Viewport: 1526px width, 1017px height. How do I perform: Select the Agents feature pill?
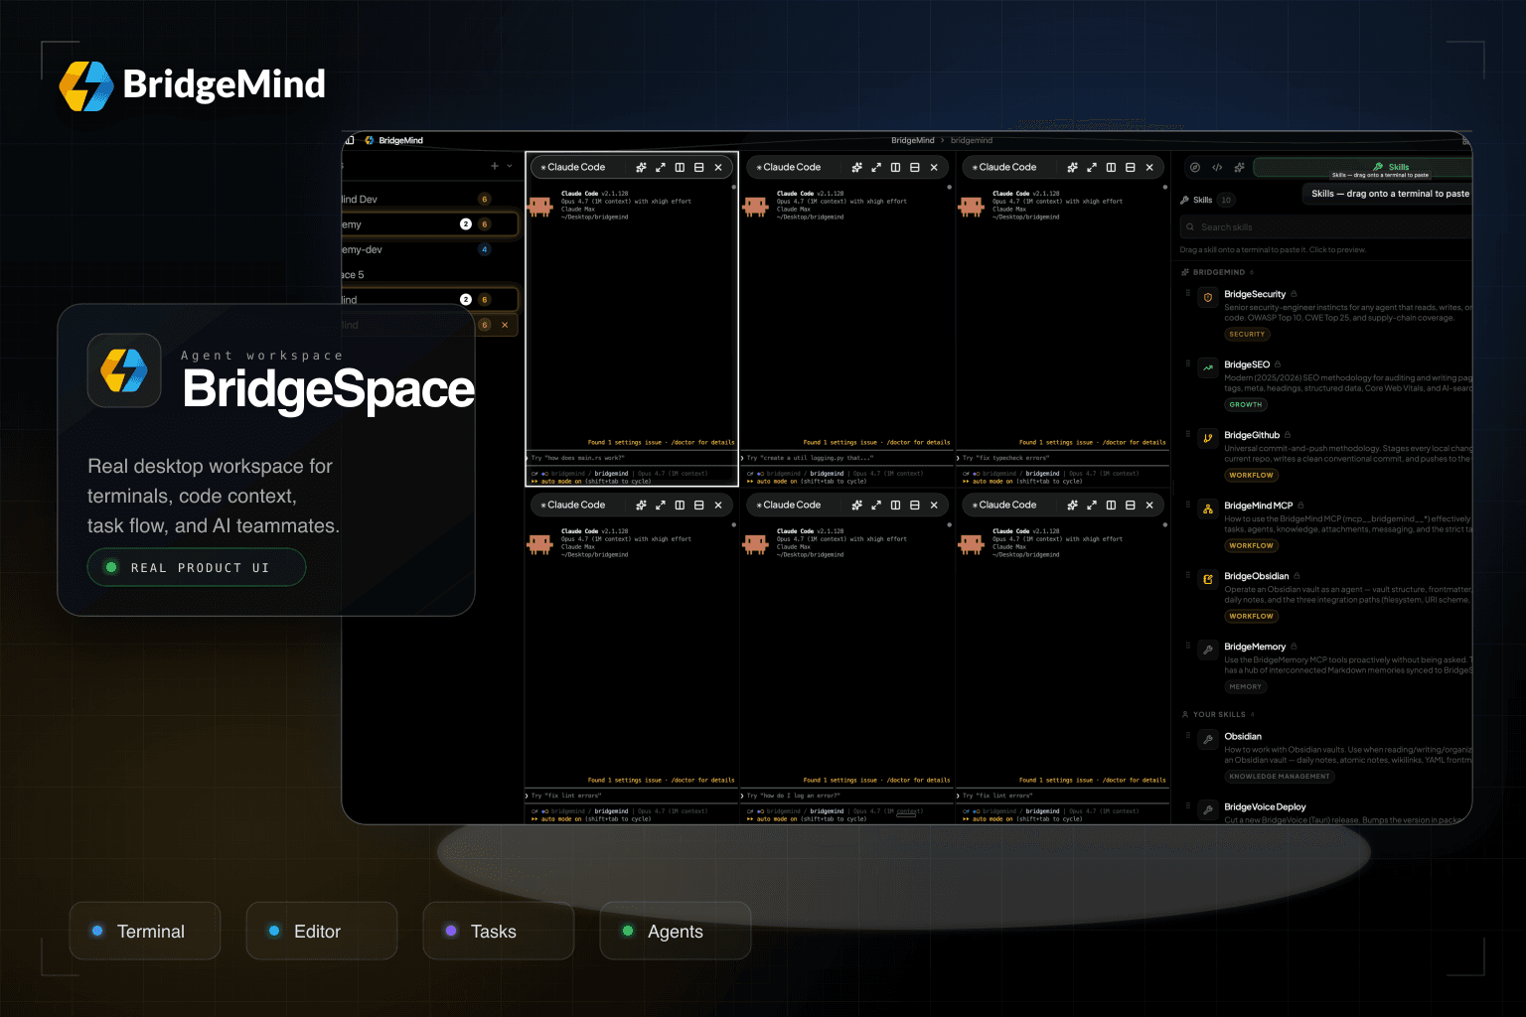tap(676, 932)
